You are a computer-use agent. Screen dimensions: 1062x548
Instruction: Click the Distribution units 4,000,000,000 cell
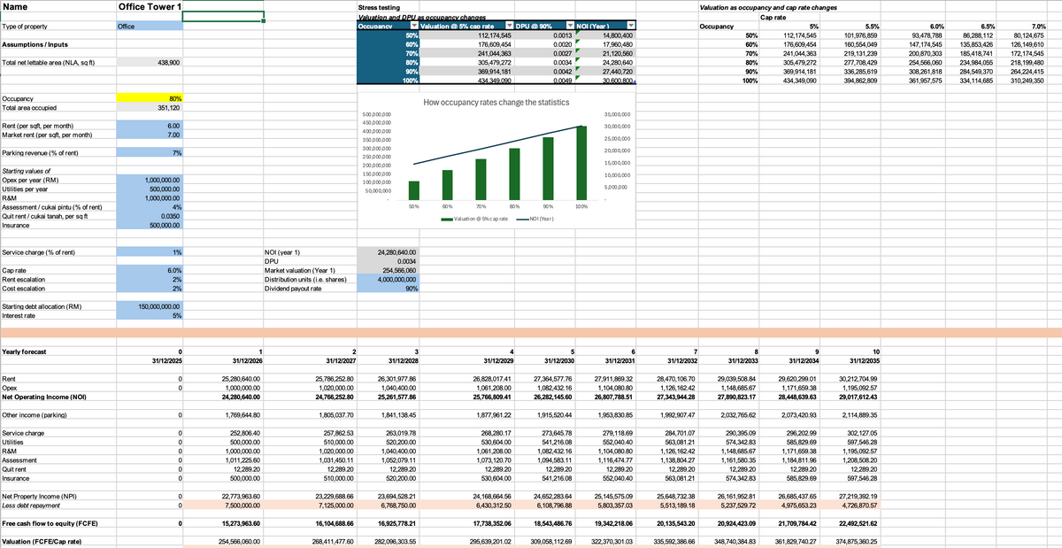point(389,280)
